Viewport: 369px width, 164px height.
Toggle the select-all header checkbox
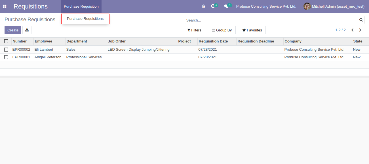6,41
